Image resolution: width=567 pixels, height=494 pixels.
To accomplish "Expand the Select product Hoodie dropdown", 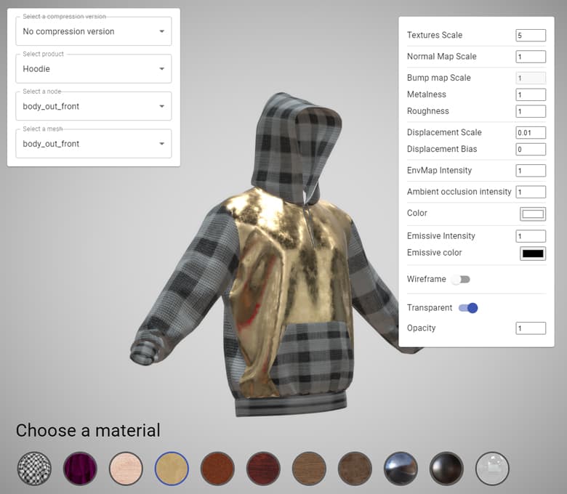I will (94, 69).
